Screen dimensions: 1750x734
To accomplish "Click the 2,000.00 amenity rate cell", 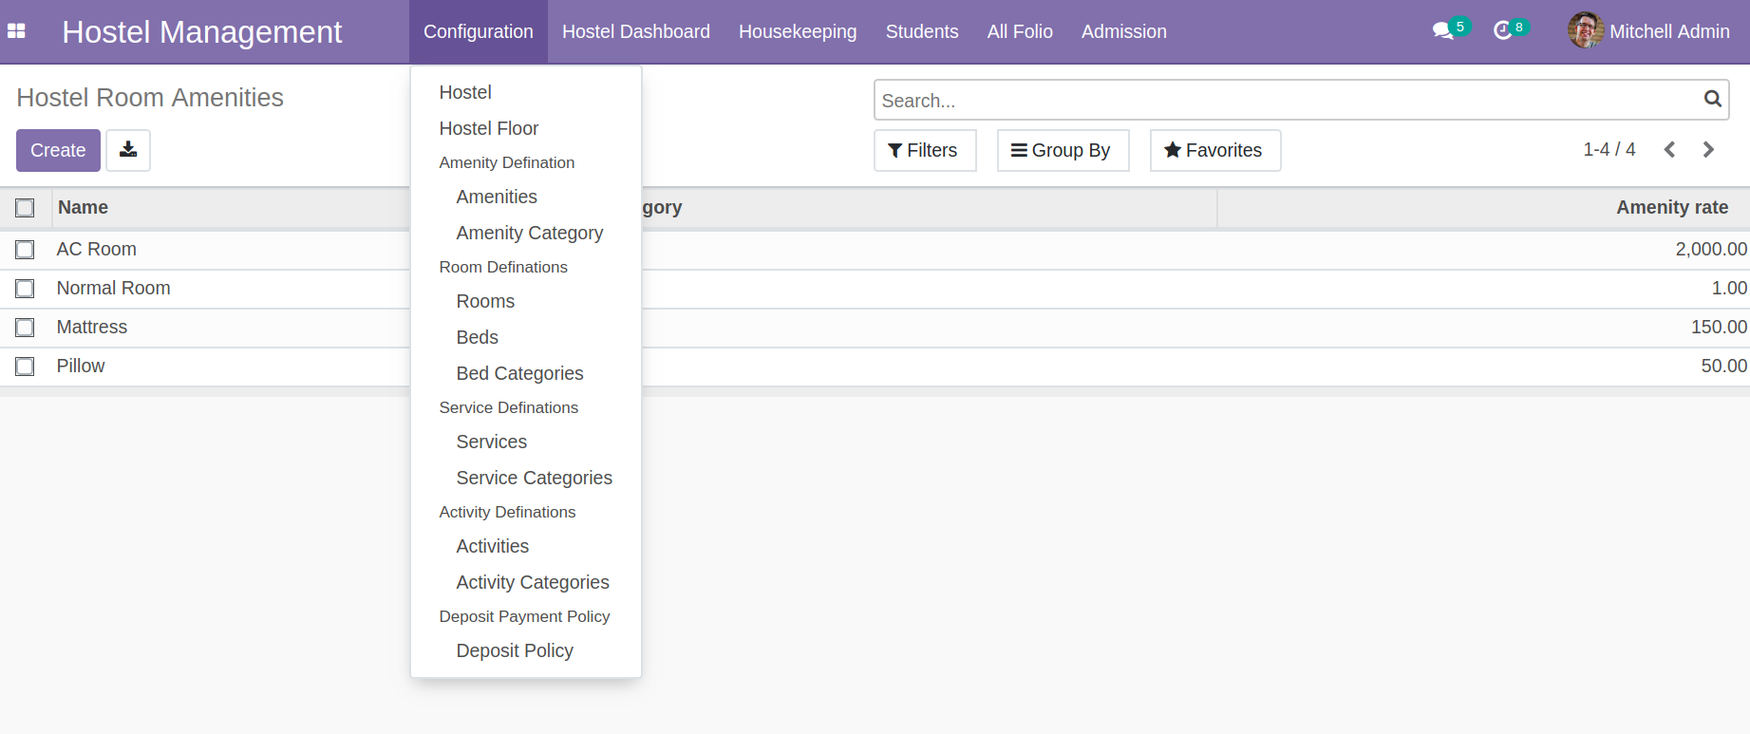I will pos(1710,249).
